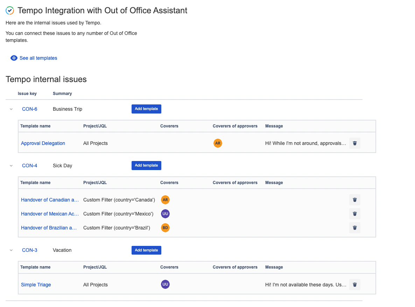Click AR avatar in Approval Delegation row
Screen dimensions: 415x307
pos(218,143)
